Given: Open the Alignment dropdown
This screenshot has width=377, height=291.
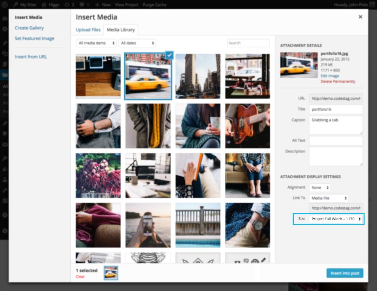Looking at the screenshot, I should coord(320,187).
